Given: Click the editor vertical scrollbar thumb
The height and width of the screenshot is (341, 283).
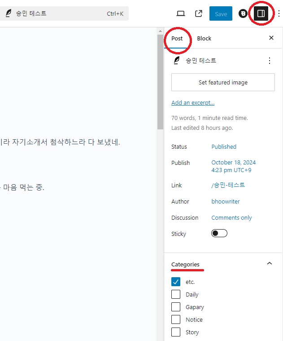Looking at the screenshot, I should pos(160,81).
